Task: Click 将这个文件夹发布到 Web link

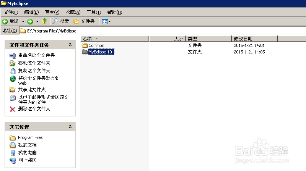Action: pyautogui.click(x=39, y=81)
